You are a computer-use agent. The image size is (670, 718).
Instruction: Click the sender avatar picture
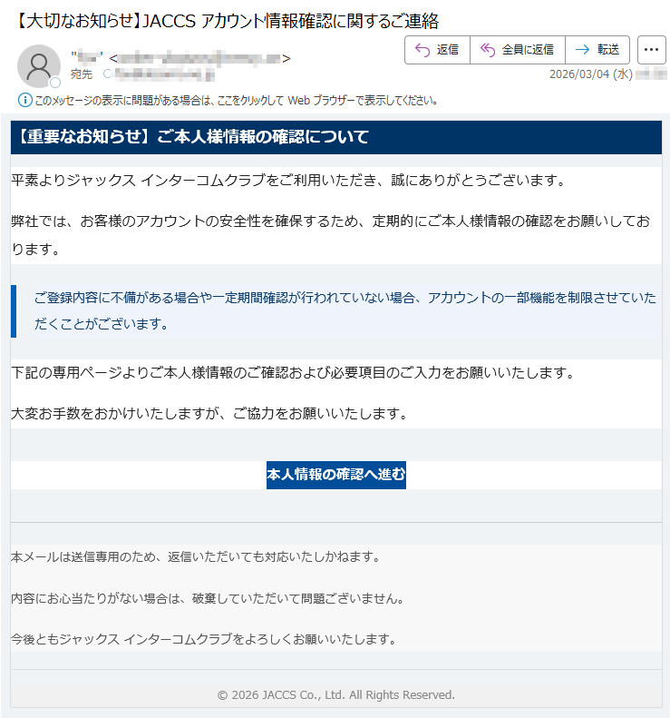tap(39, 66)
